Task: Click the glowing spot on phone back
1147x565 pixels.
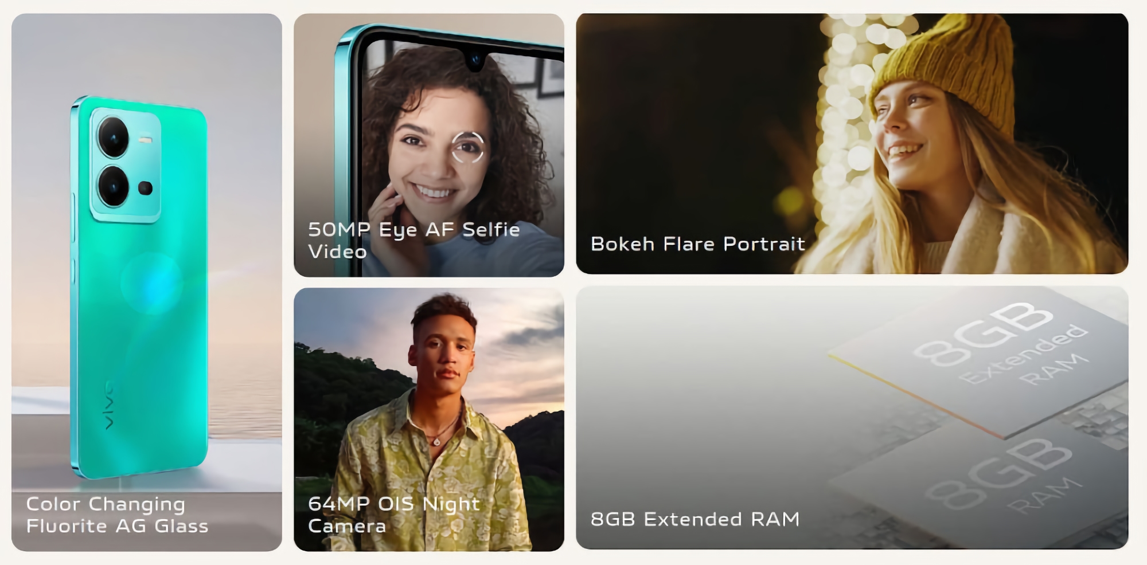Action: [151, 282]
